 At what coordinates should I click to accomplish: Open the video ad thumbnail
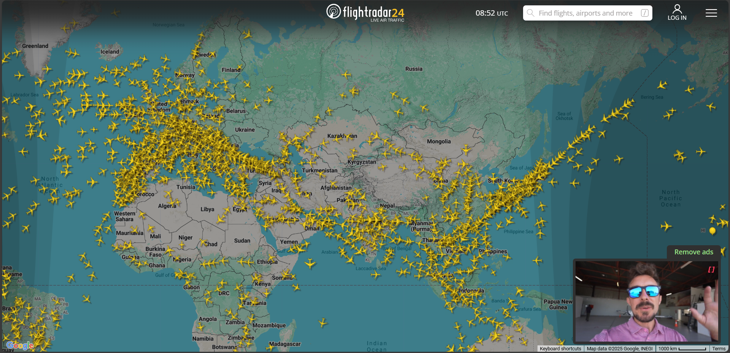(646, 301)
